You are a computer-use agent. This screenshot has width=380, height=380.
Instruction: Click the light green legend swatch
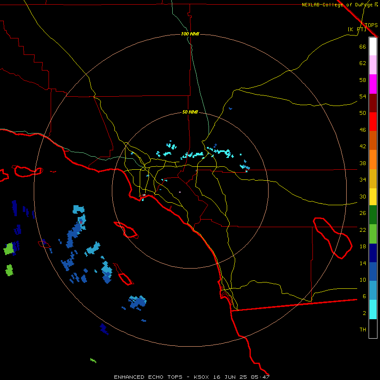tap(373, 234)
